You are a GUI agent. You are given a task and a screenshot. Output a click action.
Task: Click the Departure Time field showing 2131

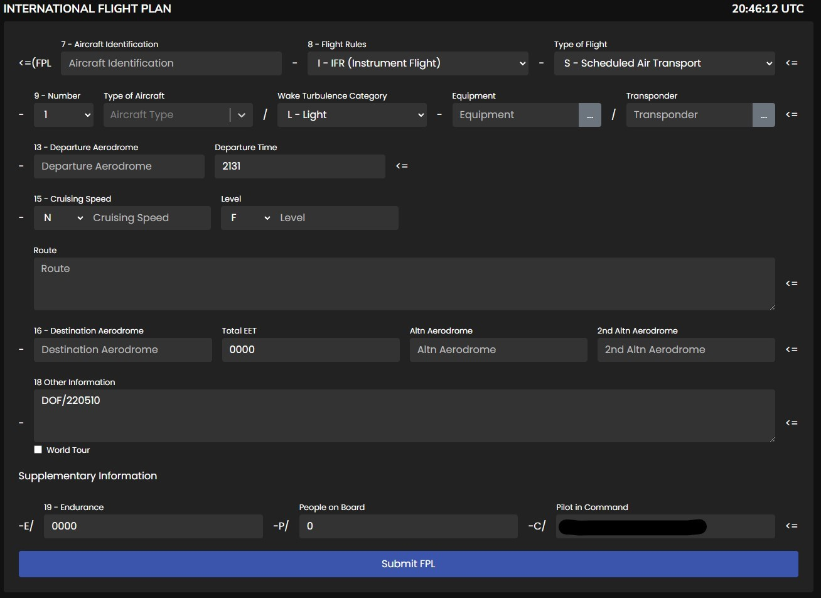[x=300, y=166]
